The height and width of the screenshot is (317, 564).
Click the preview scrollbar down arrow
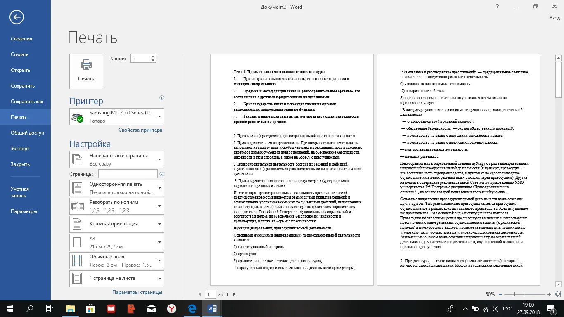pos(558,284)
